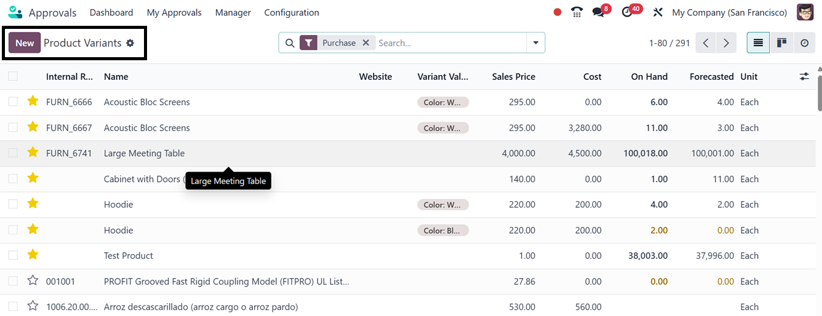Open optional columns adjust icon

pyautogui.click(x=804, y=77)
